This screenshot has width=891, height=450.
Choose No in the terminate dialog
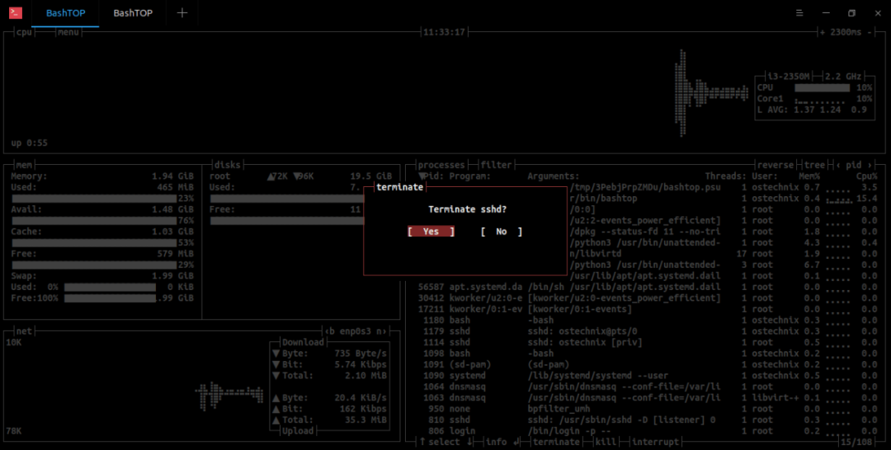pyautogui.click(x=502, y=232)
